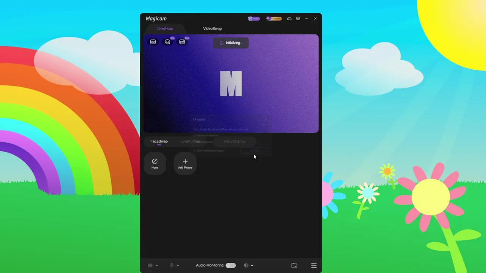
Task: Click the camera icon in bottom bar
Action: coord(150,265)
